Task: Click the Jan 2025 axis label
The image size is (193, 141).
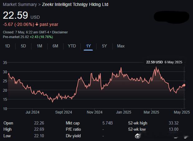Action: (124, 112)
